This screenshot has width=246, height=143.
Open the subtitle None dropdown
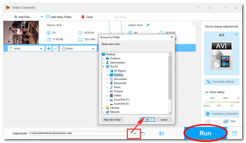tap(26, 48)
